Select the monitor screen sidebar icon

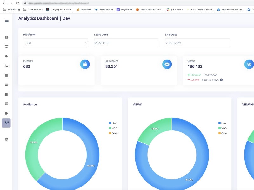(x=6, y=47)
